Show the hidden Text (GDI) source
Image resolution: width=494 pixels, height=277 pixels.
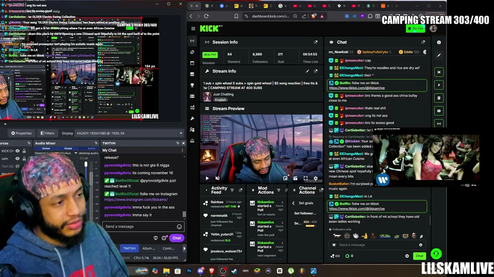17,166
